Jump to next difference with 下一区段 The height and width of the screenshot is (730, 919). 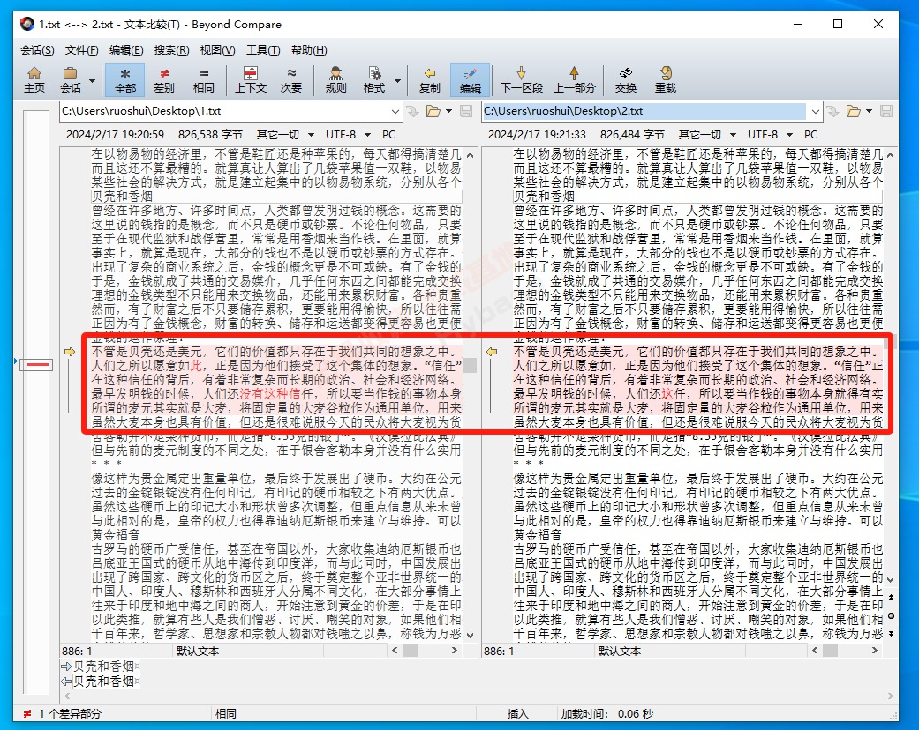[x=521, y=79]
